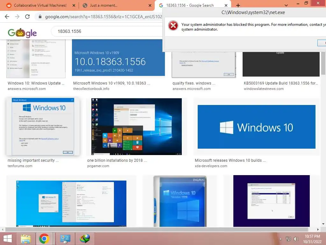Click thecollectionbook.info source text

coord(91,89)
